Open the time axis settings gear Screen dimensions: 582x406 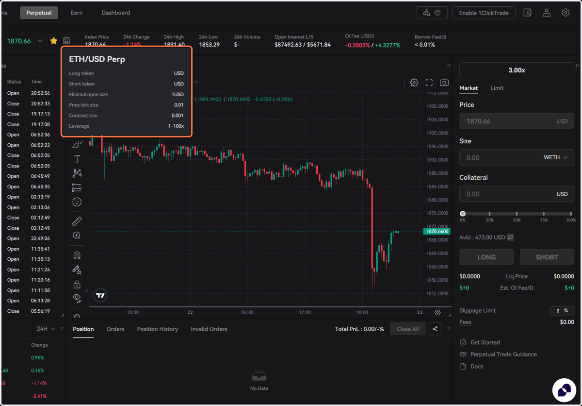point(437,313)
